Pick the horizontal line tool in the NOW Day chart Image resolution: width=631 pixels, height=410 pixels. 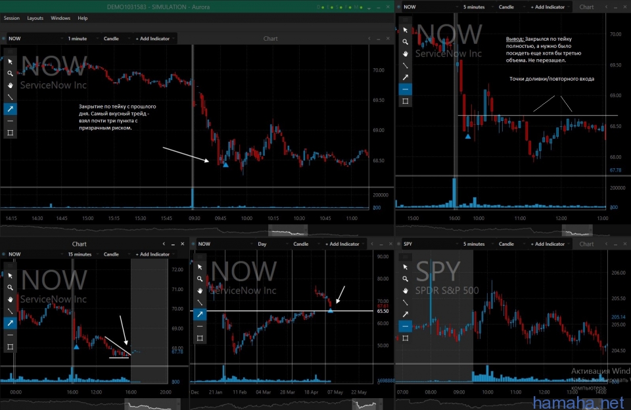coord(200,327)
